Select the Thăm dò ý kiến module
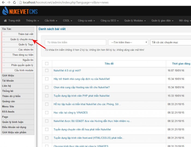 18,96
